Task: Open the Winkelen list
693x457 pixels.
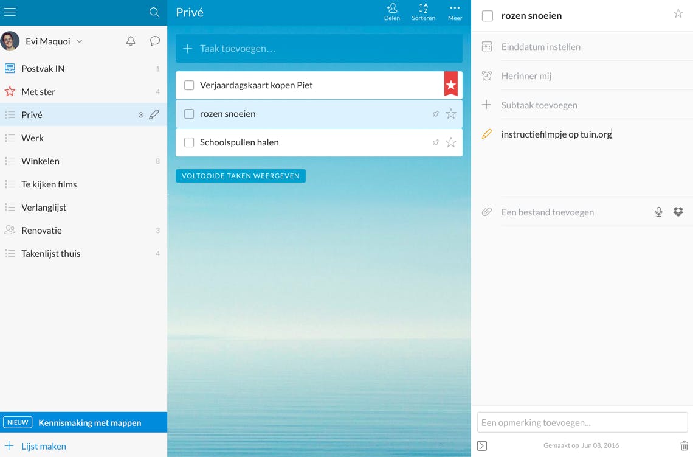Action: [83, 161]
